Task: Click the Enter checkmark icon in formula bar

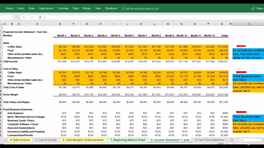Action: point(32,17)
